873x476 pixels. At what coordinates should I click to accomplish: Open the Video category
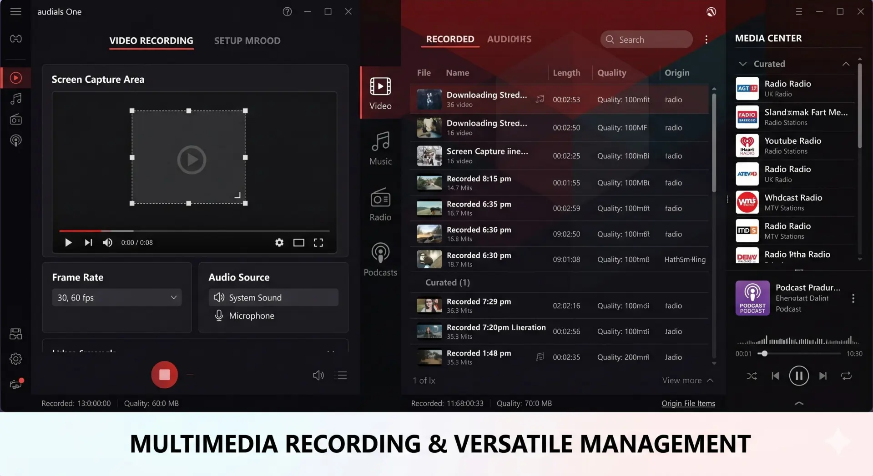pyautogui.click(x=380, y=93)
